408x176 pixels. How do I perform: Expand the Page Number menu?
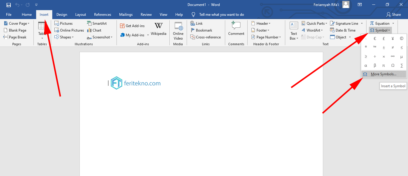tap(266, 37)
